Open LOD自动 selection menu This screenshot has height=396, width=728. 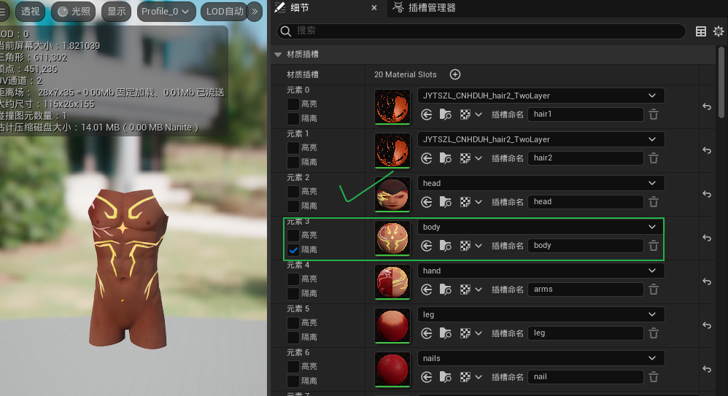click(x=224, y=12)
